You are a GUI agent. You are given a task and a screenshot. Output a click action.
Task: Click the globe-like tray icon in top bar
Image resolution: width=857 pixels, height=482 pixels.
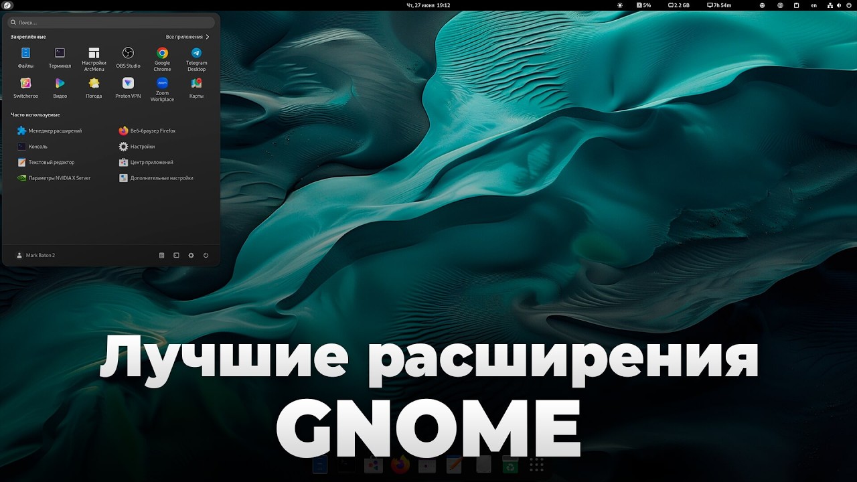(780, 5)
